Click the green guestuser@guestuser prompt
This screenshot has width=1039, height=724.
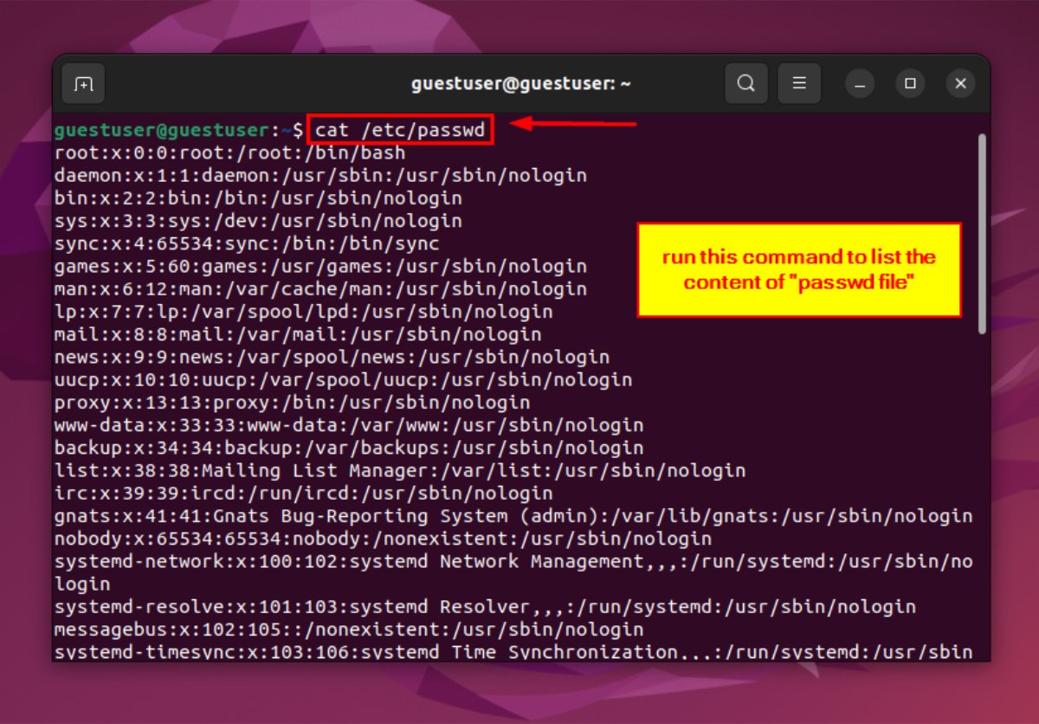pos(162,130)
